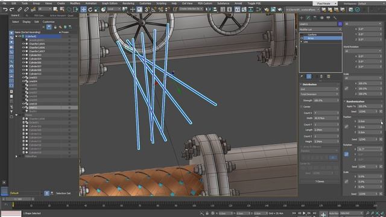The image size is (386, 217).
Task: Open Scene Explorer Customize menu
Action: click(x=48, y=22)
